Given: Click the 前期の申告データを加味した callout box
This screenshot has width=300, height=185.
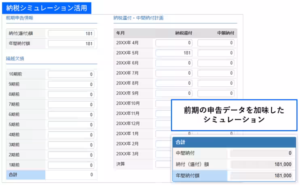Looking at the screenshot, I should point(234,115).
